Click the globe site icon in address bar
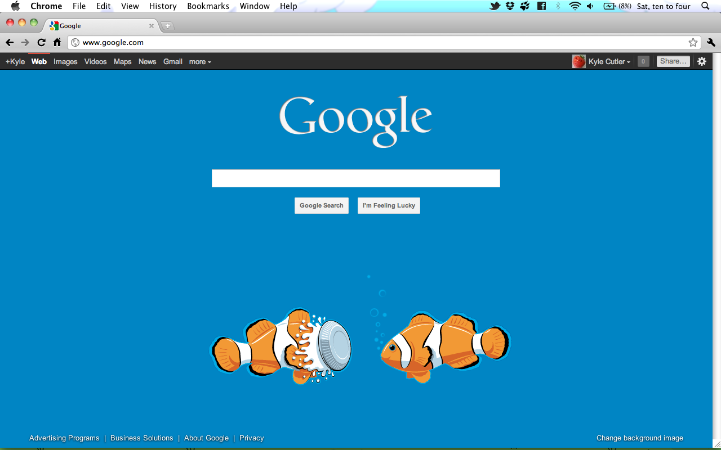The image size is (721, 450). [x=75, y=42]
